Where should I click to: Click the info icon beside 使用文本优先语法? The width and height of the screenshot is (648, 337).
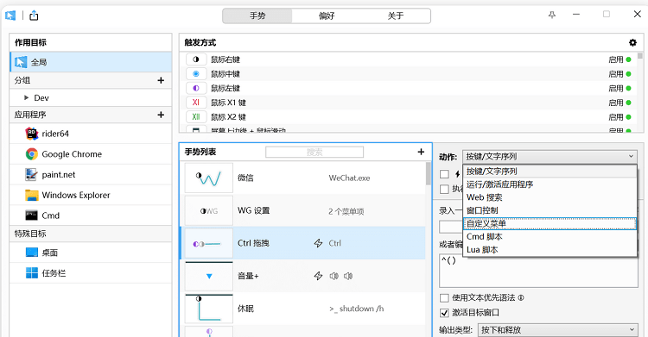[521, 298]
